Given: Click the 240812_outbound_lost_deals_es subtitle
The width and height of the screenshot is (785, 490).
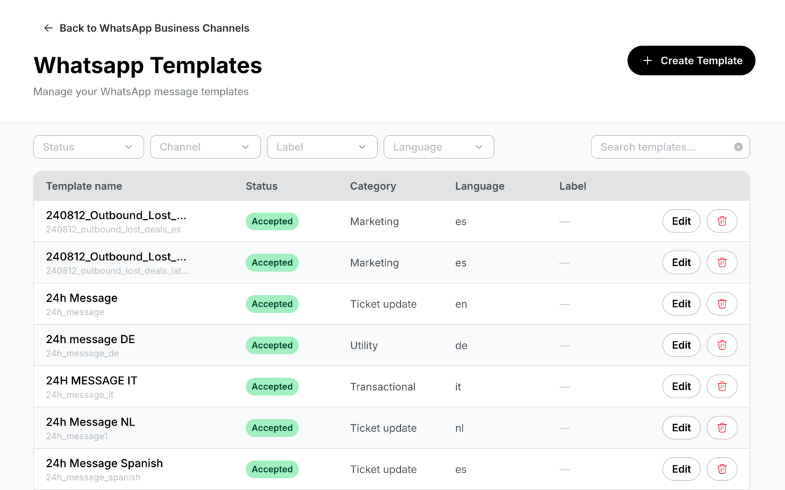Looking at the screenshot, I should point(113,230).
